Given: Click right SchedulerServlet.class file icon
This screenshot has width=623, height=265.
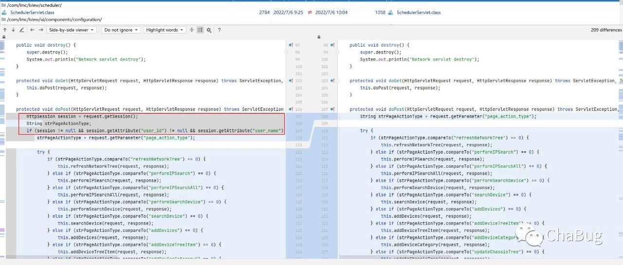Looking at the screenshot, I should click(x=390, y=12).
